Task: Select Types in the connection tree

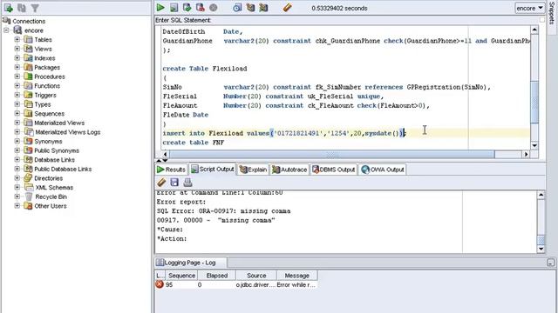Action: click(43, 104)
